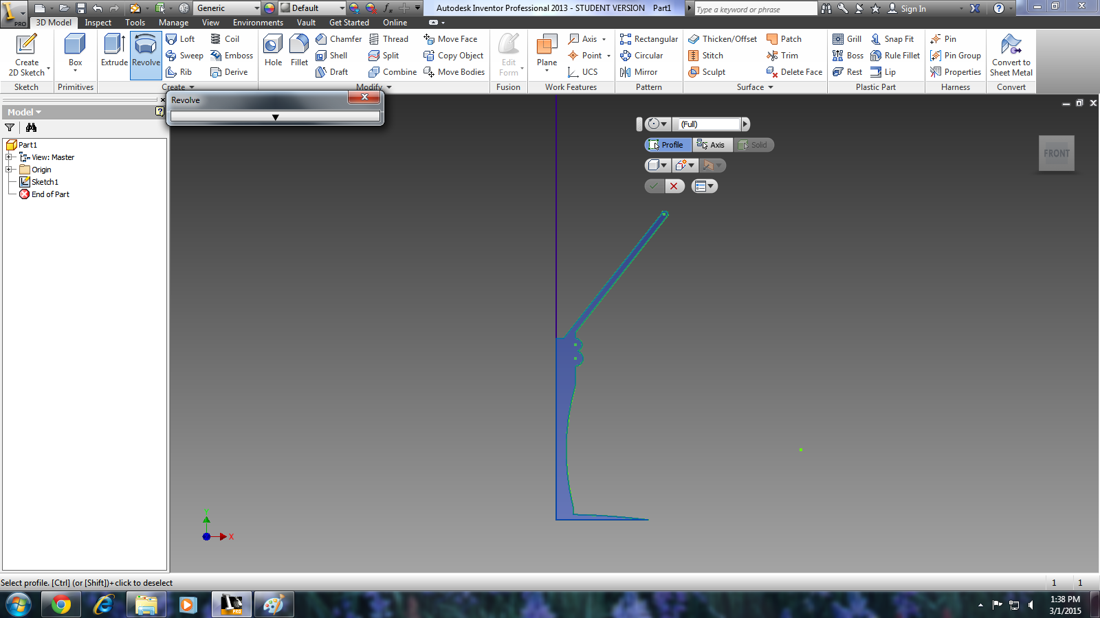
Task: Expand the Origin folder in the browser
Action: (x=9, y=170)
